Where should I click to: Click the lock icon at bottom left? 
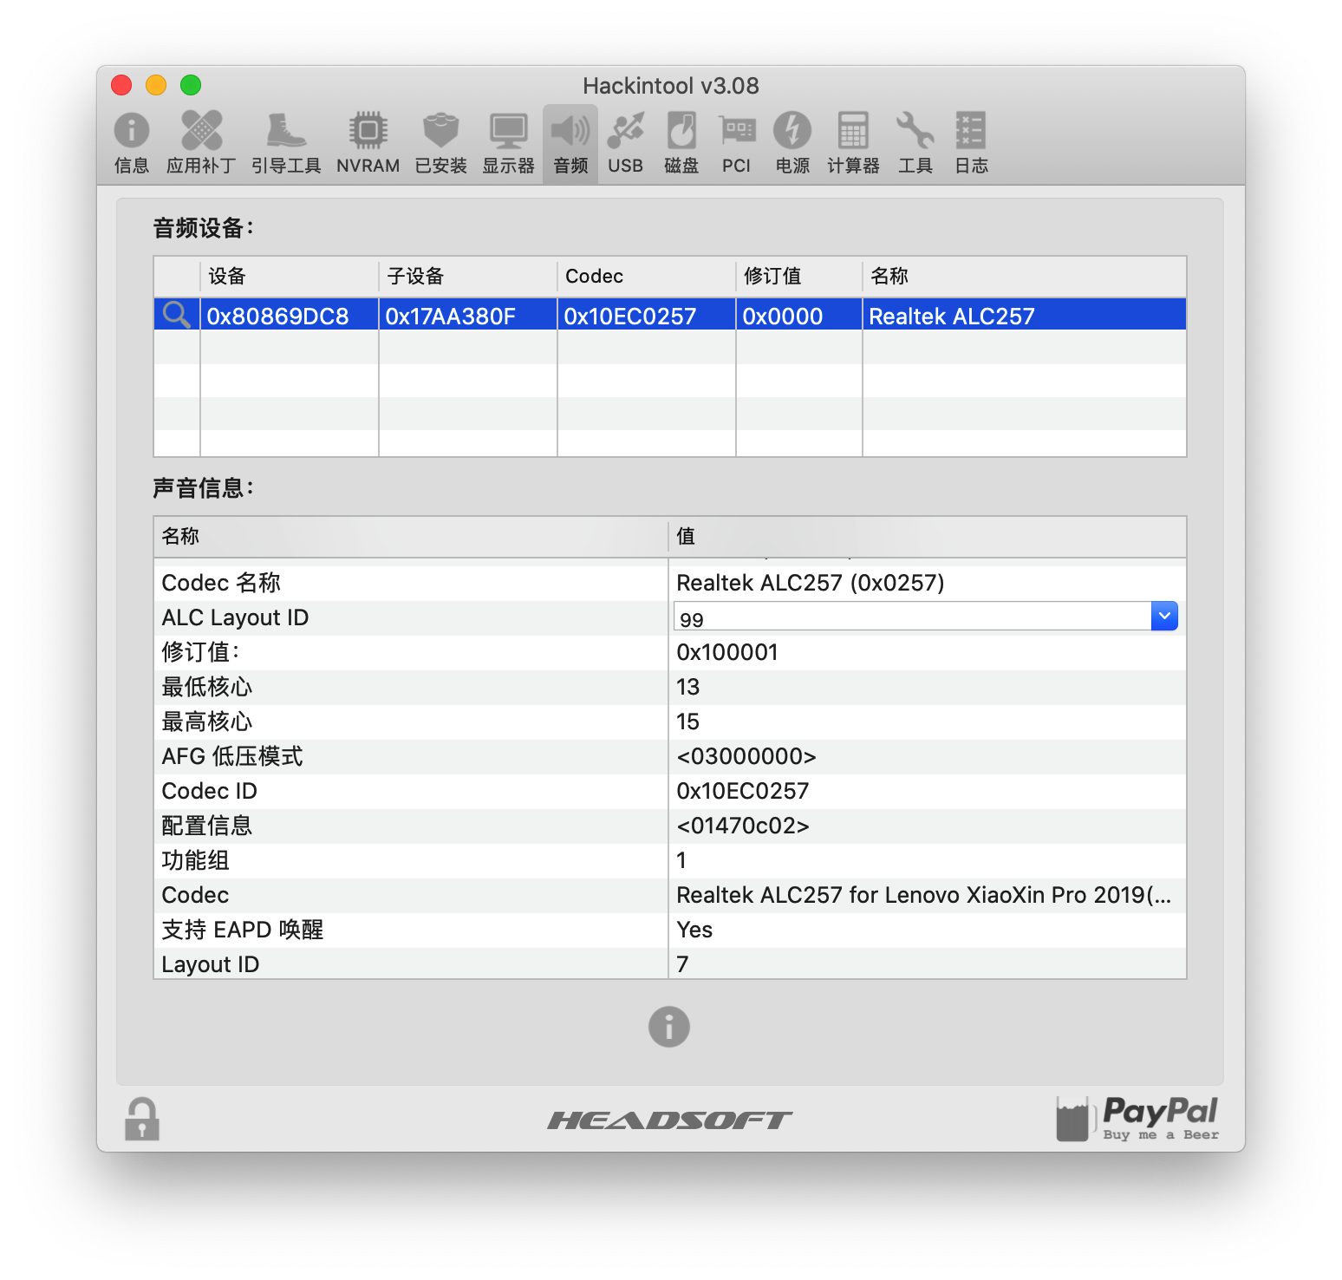142,1119
